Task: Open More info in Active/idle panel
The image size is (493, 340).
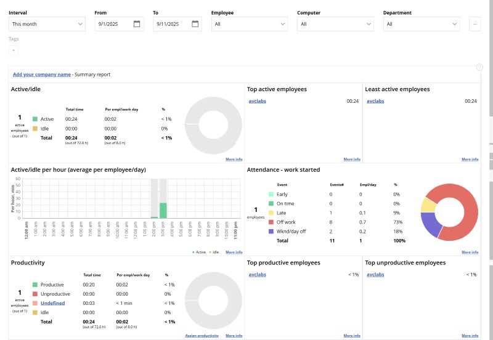Action: (x=234, y=159)
